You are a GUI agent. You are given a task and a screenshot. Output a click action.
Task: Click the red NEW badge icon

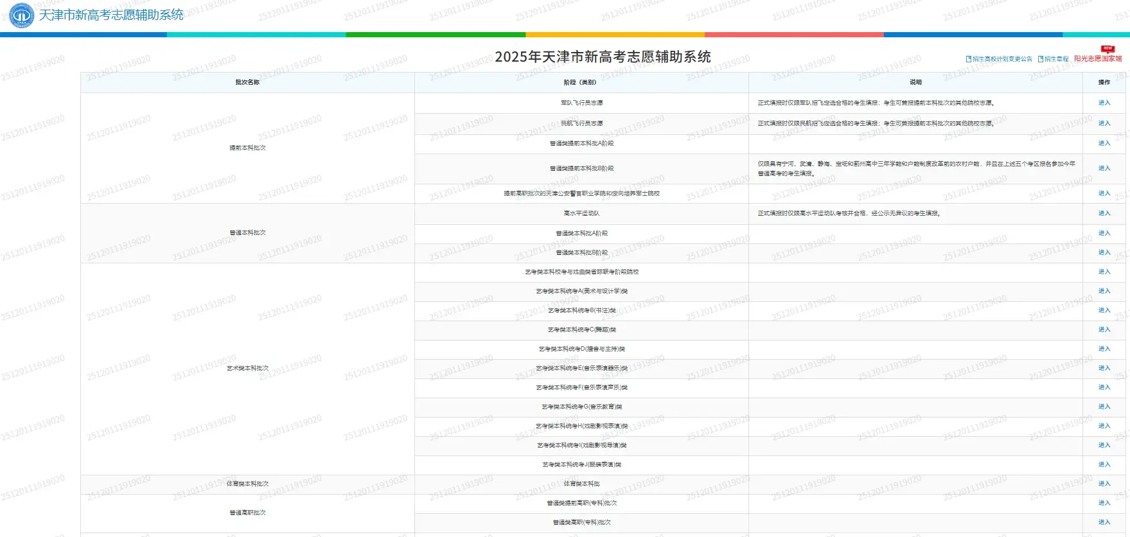1108,49
